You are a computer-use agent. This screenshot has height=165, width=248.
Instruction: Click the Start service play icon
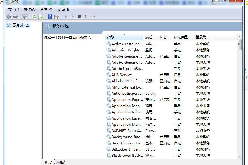[66, 17]
